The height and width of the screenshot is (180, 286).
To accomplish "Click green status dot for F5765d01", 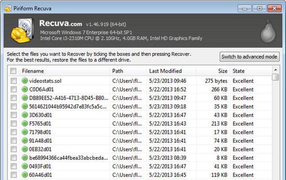I will (x=25, y=124).
